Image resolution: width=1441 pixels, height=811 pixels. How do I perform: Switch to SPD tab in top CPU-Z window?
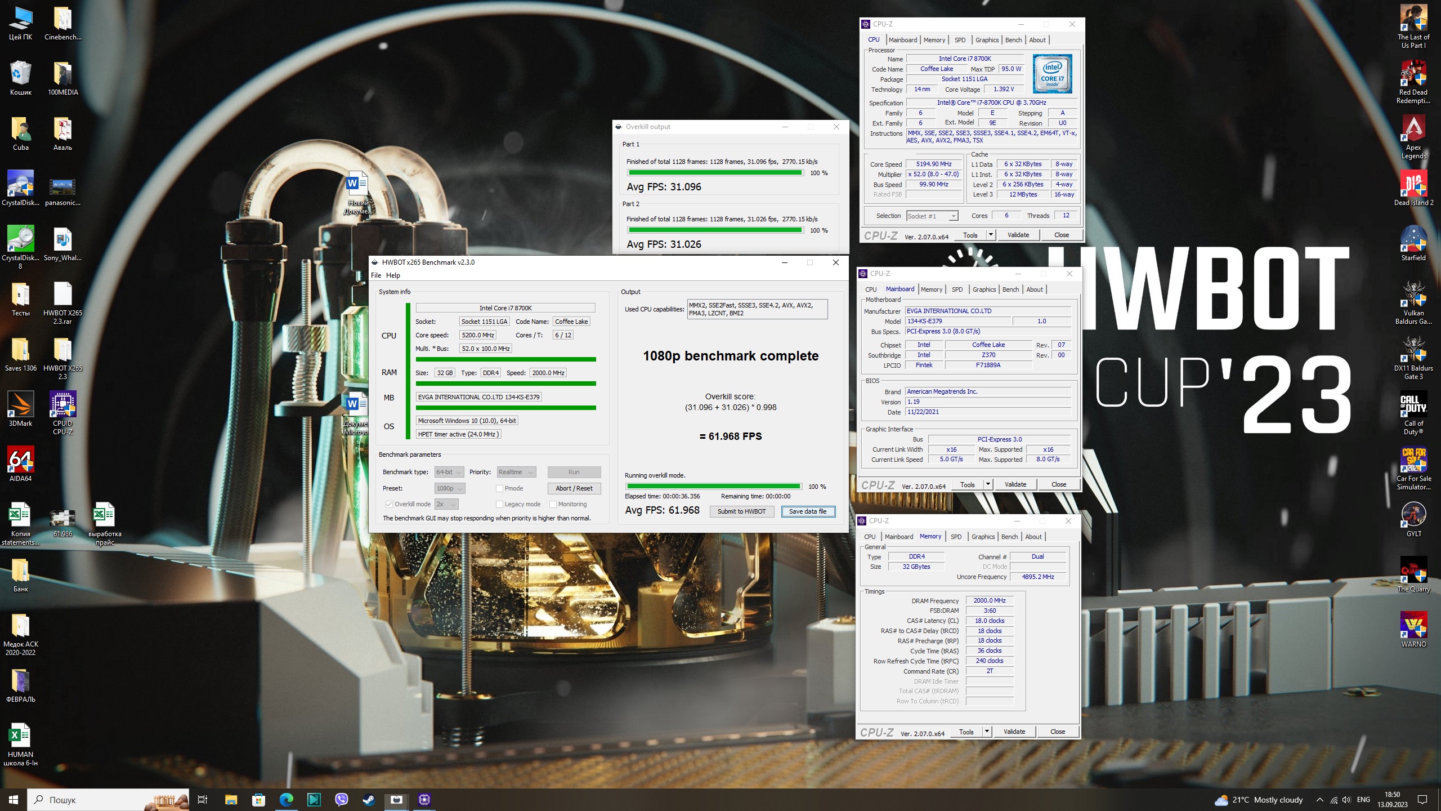click(x=960, y=40)
